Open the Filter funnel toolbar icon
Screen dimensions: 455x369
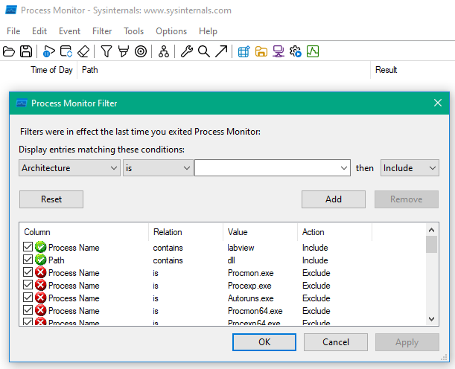pos(106,51)
